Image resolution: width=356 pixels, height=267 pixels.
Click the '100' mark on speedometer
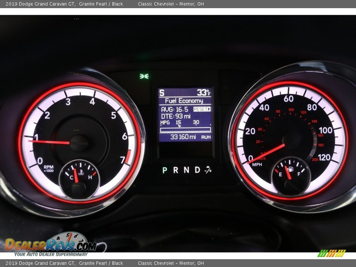(x=326, y=130)
